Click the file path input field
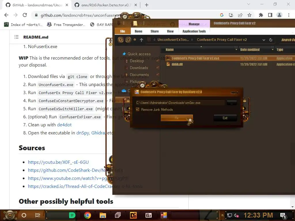Viewport: 295px width, 221px height. [x=180, y=103]
